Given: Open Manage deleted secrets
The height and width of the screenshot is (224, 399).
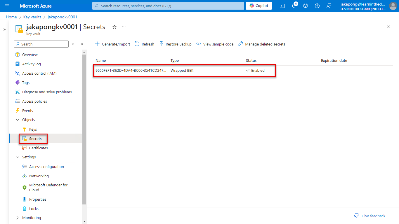Looking at the screenshot, I should coord(261,44).
